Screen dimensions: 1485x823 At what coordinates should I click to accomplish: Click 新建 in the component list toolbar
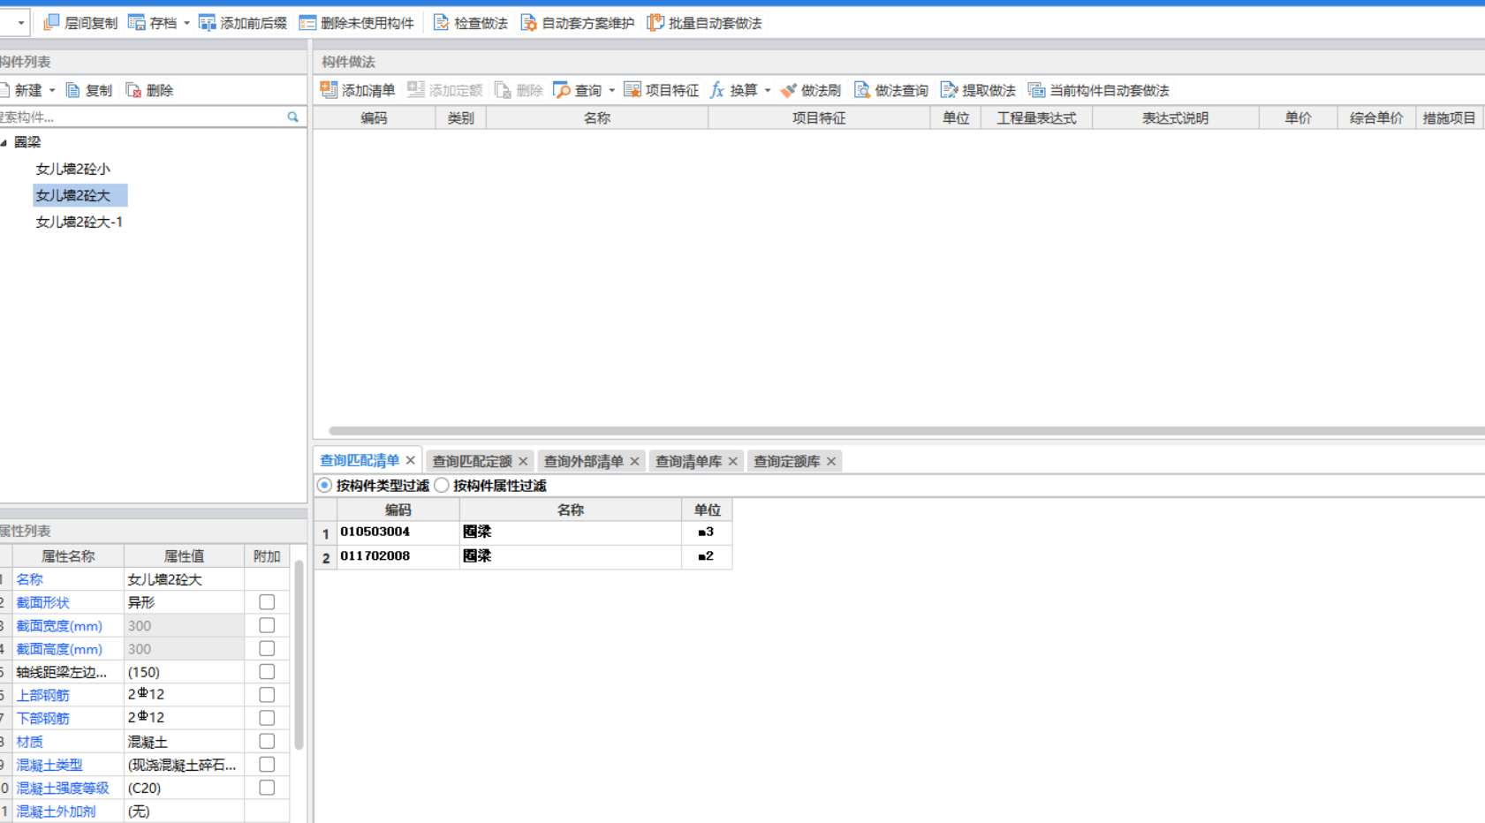click(x=27, y=90)
